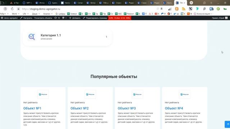This screenshot has height=129, width=230.
Task: Open the Объект №1 link
Action: (x=32, y=108)
